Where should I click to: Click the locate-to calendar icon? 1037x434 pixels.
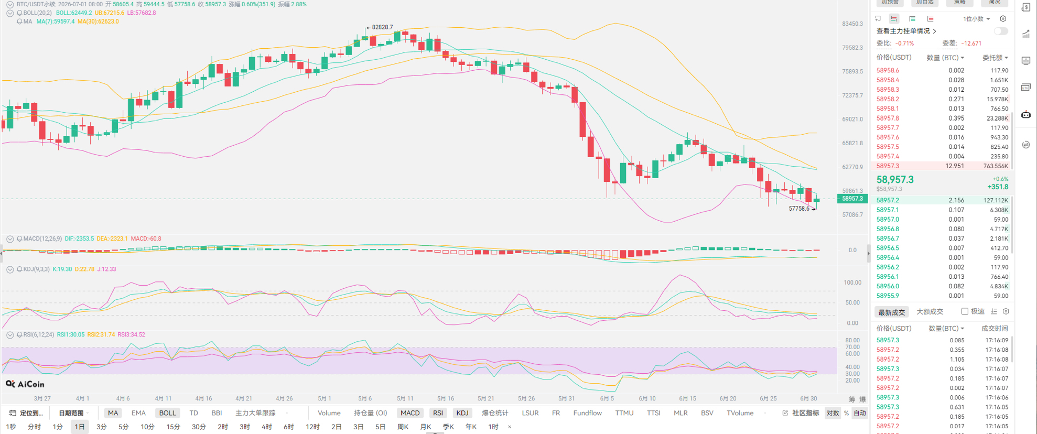(13, 413)
